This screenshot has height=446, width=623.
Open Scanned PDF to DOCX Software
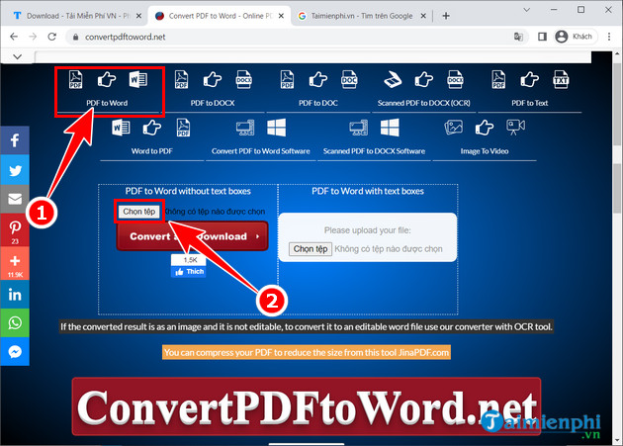(374, 151)
